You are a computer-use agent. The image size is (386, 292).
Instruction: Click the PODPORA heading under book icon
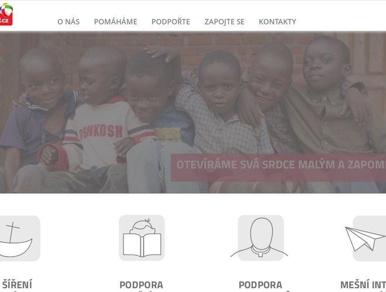click(x=142, y=285)
